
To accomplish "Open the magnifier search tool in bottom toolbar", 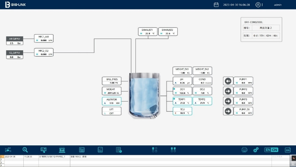I will tap(25, 150).
